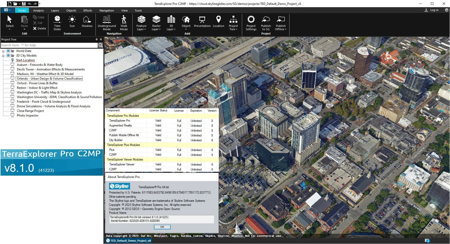Viewport: 450px width, 244px height.
Task: Toggle the 3D City Models visibility checkbox
Action: (x=8, y=56)
